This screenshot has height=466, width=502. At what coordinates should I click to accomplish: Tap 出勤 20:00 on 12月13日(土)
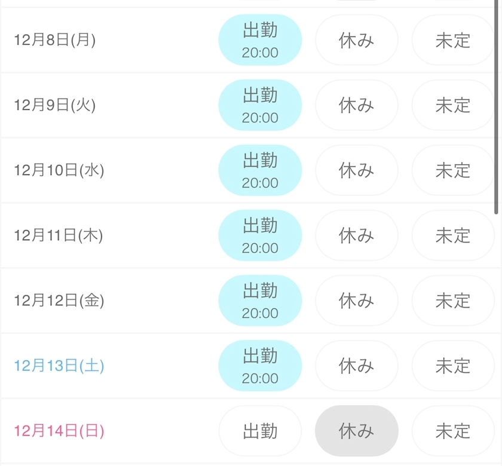[x=260, y=366]
